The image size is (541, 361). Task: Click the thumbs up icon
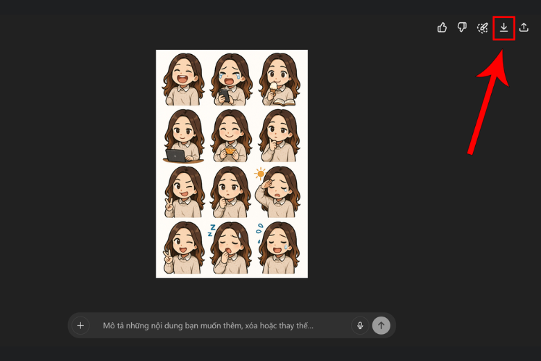442,28
